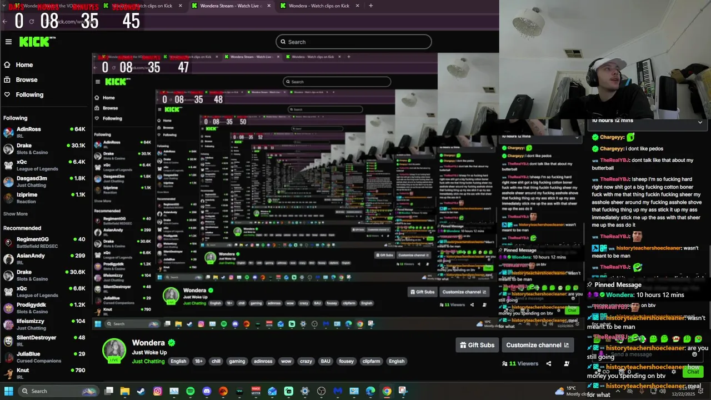Open Steam from taskbar
711x400 pixels.
(141, 391)
